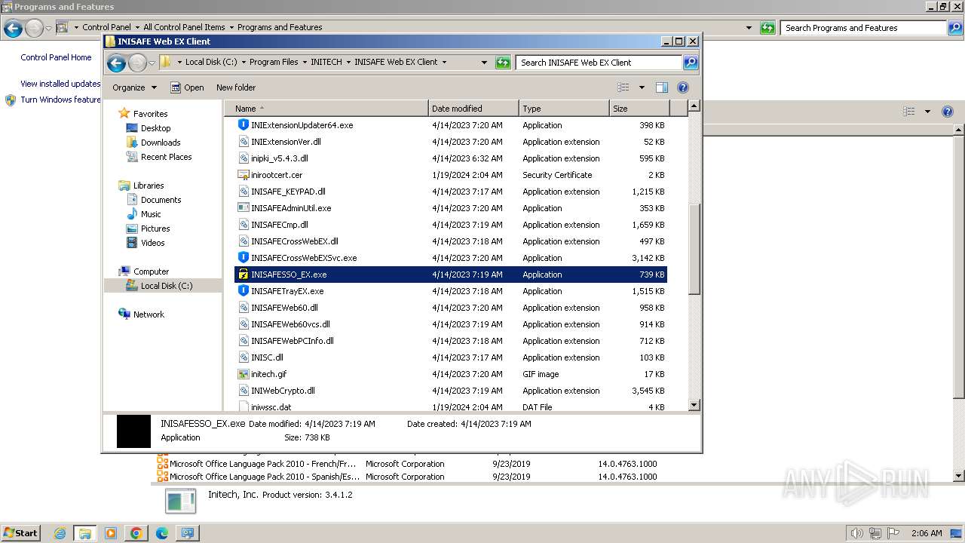Click the Open toolbar button

click(x=187, y=87)
